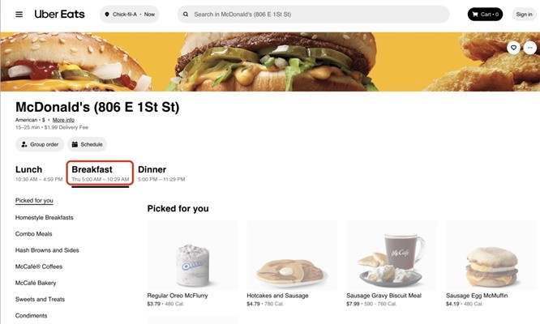Focus the Search in McDonald's field
540x324 pixels.
click(314, 15)
